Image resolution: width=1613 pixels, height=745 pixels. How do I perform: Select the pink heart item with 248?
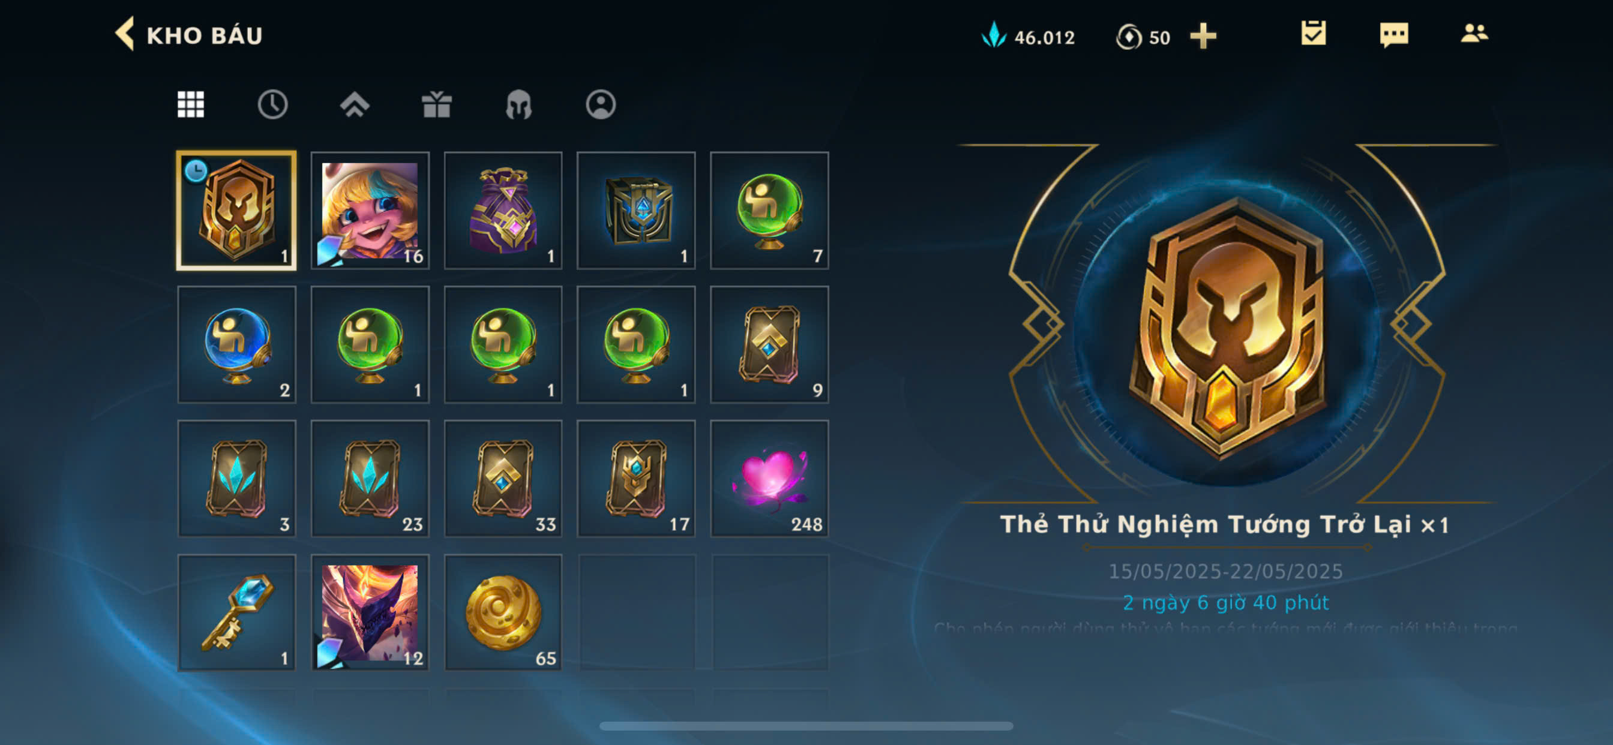[x=769, y=478]
